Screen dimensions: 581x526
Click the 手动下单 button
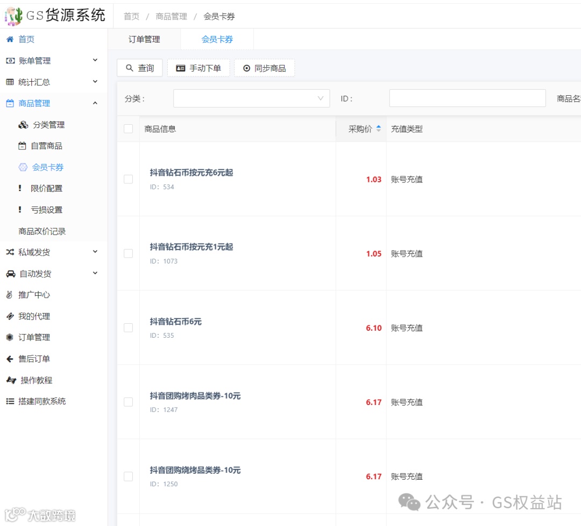(198, 68)
